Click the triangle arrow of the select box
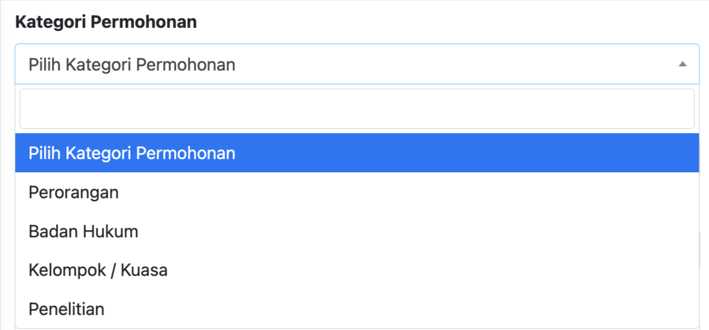Image resolution: width=709 pixels, height=330 pixels. click(682, 64)
